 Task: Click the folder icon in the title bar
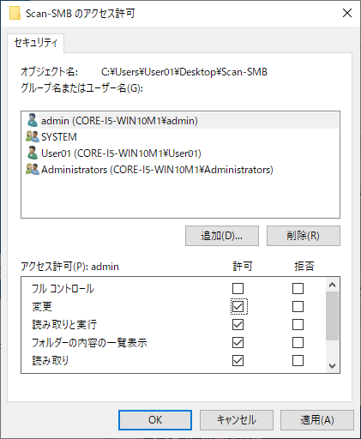(x=15, y=13)
